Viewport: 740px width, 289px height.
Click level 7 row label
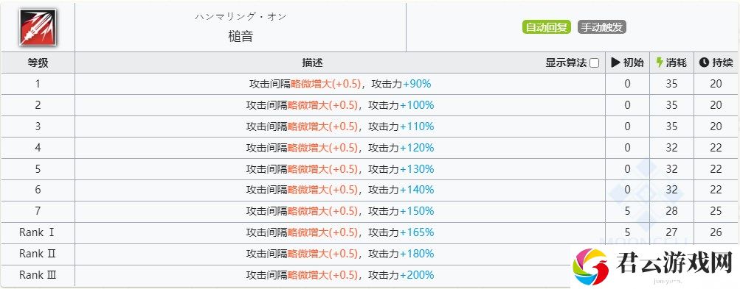[x=38, y=211]
